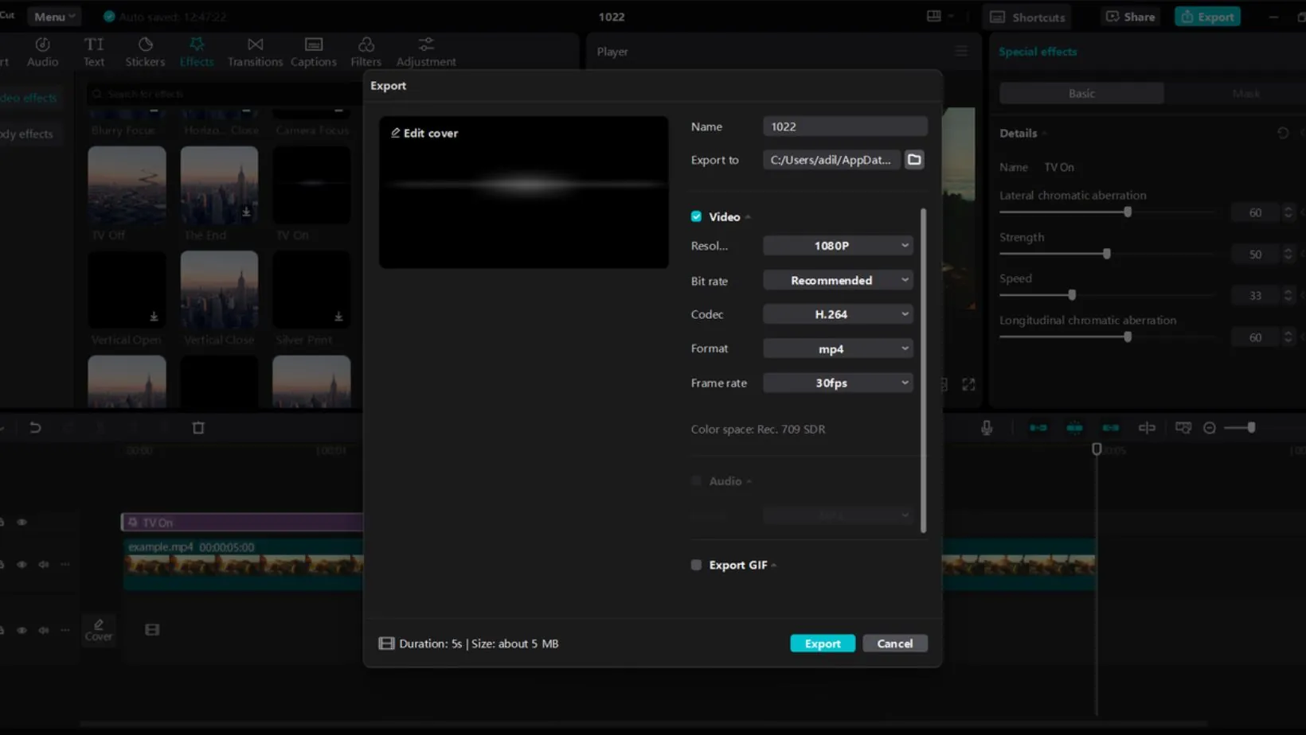Click the preview axis icon in the timeline toolbar
1306x735 pixels.
1147,428
